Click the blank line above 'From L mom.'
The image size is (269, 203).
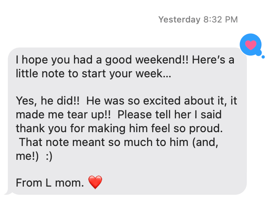click(87, 170)
